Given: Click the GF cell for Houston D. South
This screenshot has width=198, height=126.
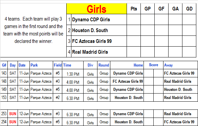Looking at the screenshot, I should point(161,30).
